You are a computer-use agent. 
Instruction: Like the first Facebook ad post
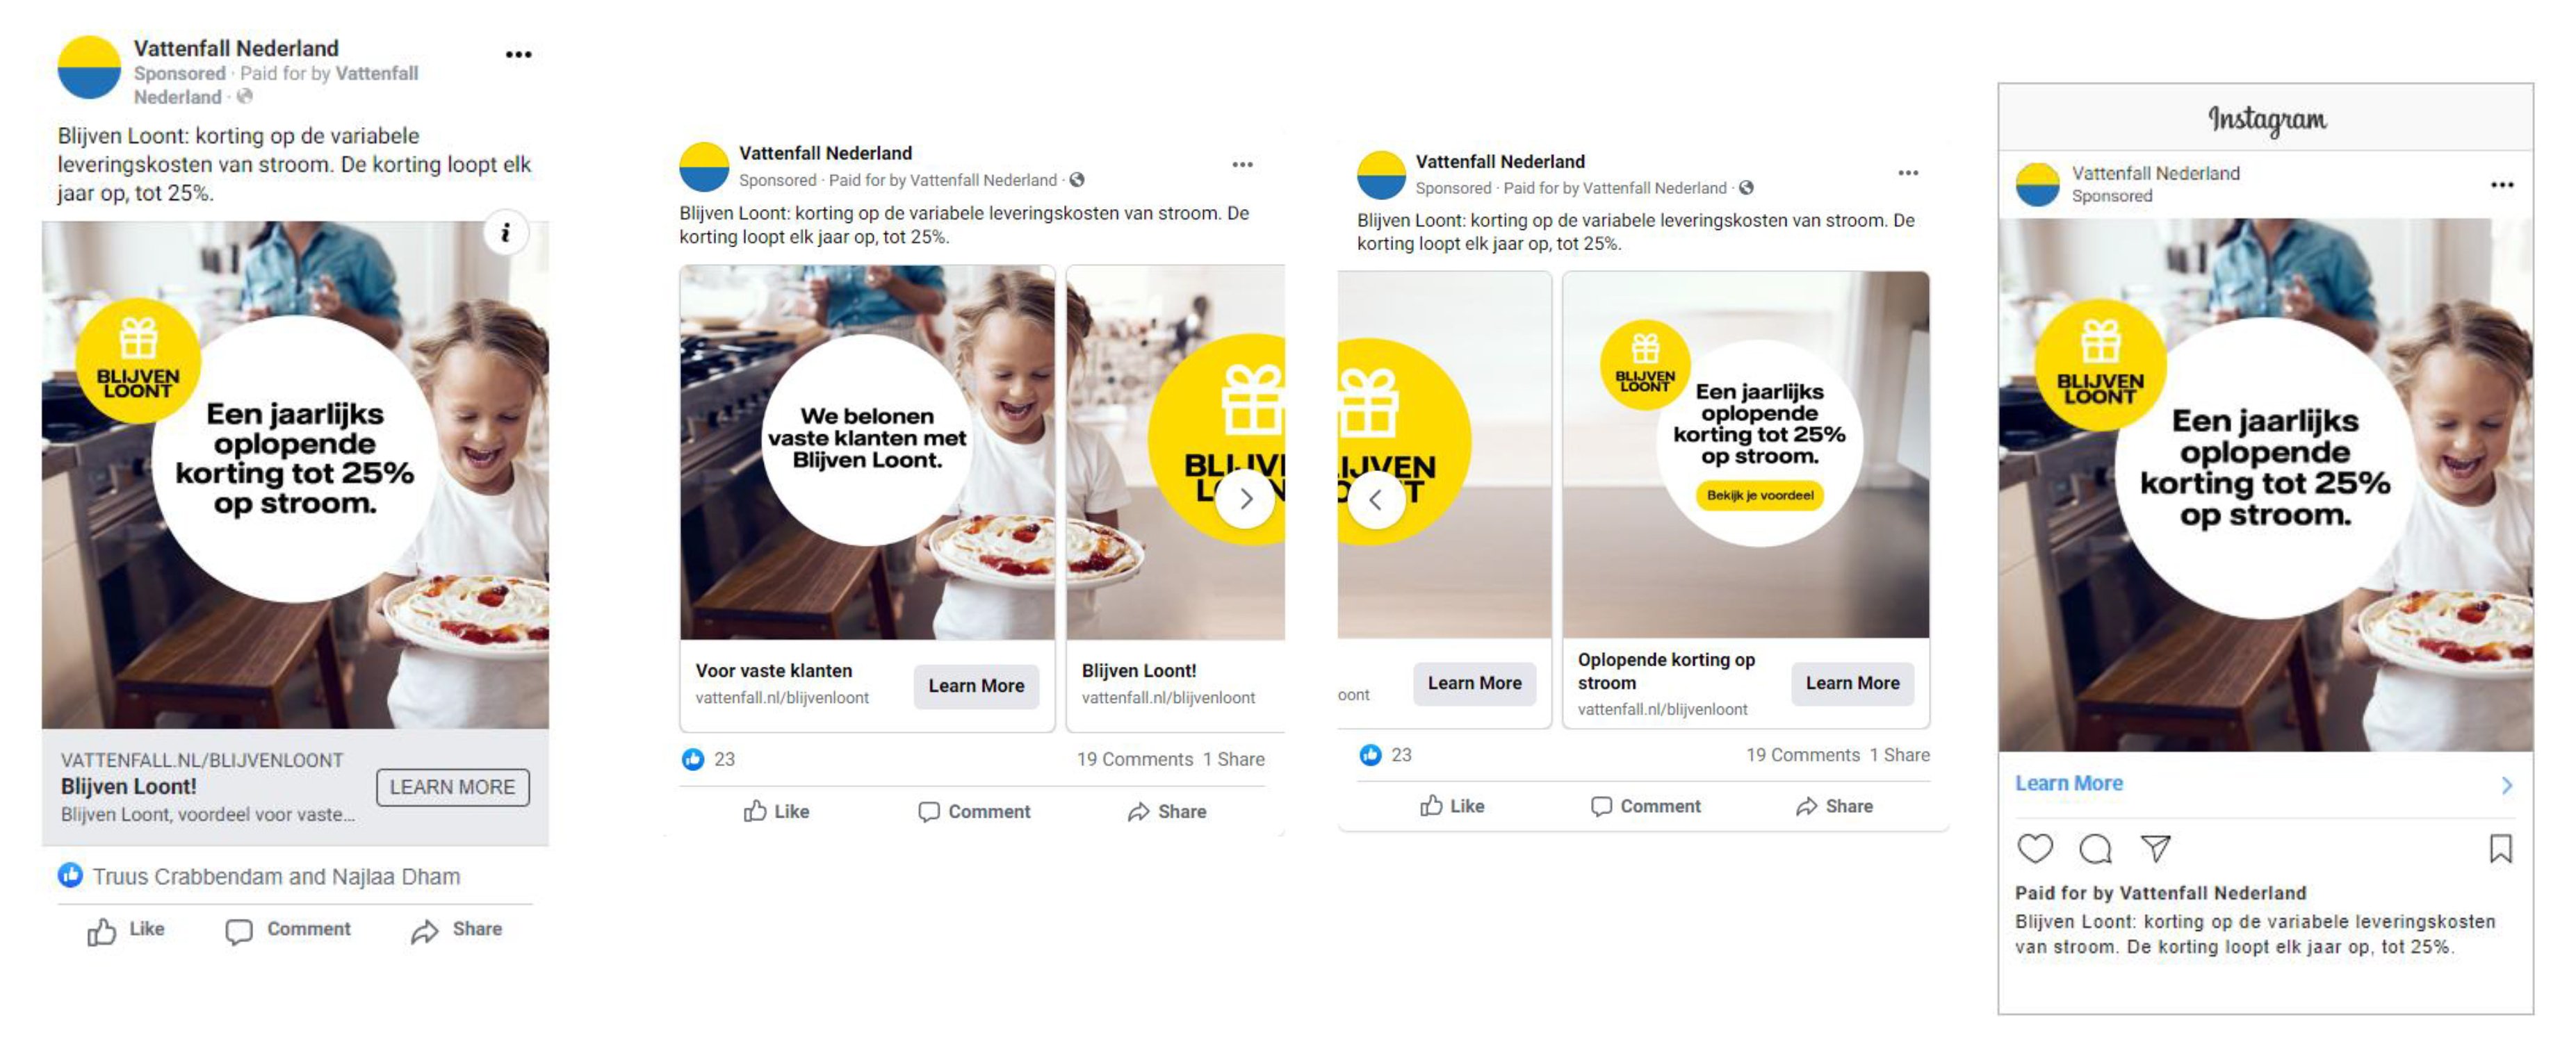[x=126, y=930]
